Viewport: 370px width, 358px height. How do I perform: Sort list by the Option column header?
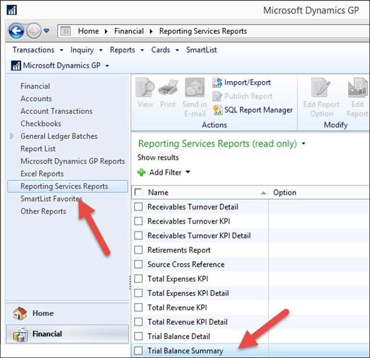[x=284, y=192]
